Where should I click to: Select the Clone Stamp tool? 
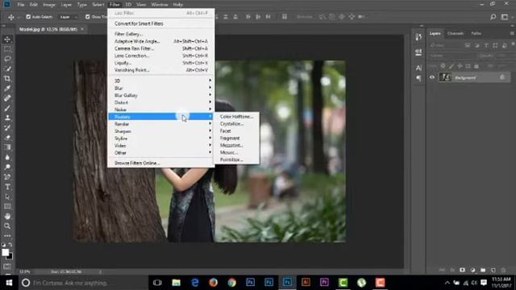pyautogui.click(x=7, y=118)
